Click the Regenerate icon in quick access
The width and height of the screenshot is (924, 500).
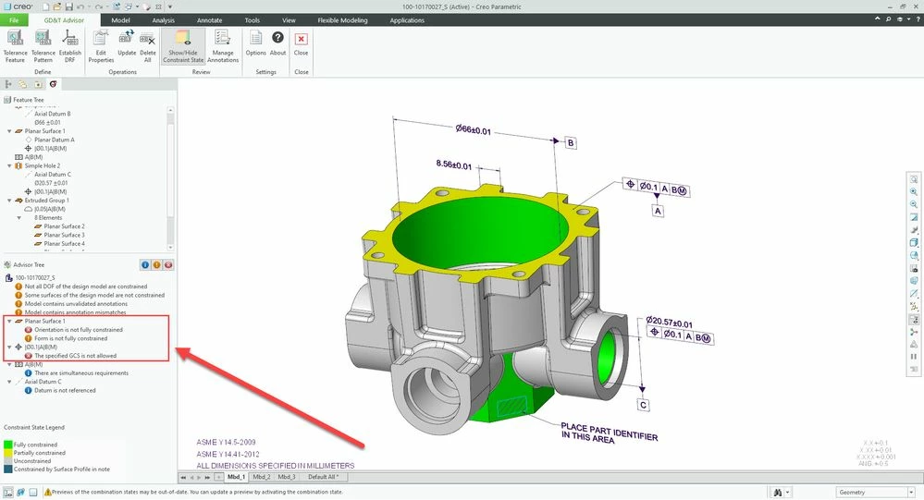click(x=117, y=6)
